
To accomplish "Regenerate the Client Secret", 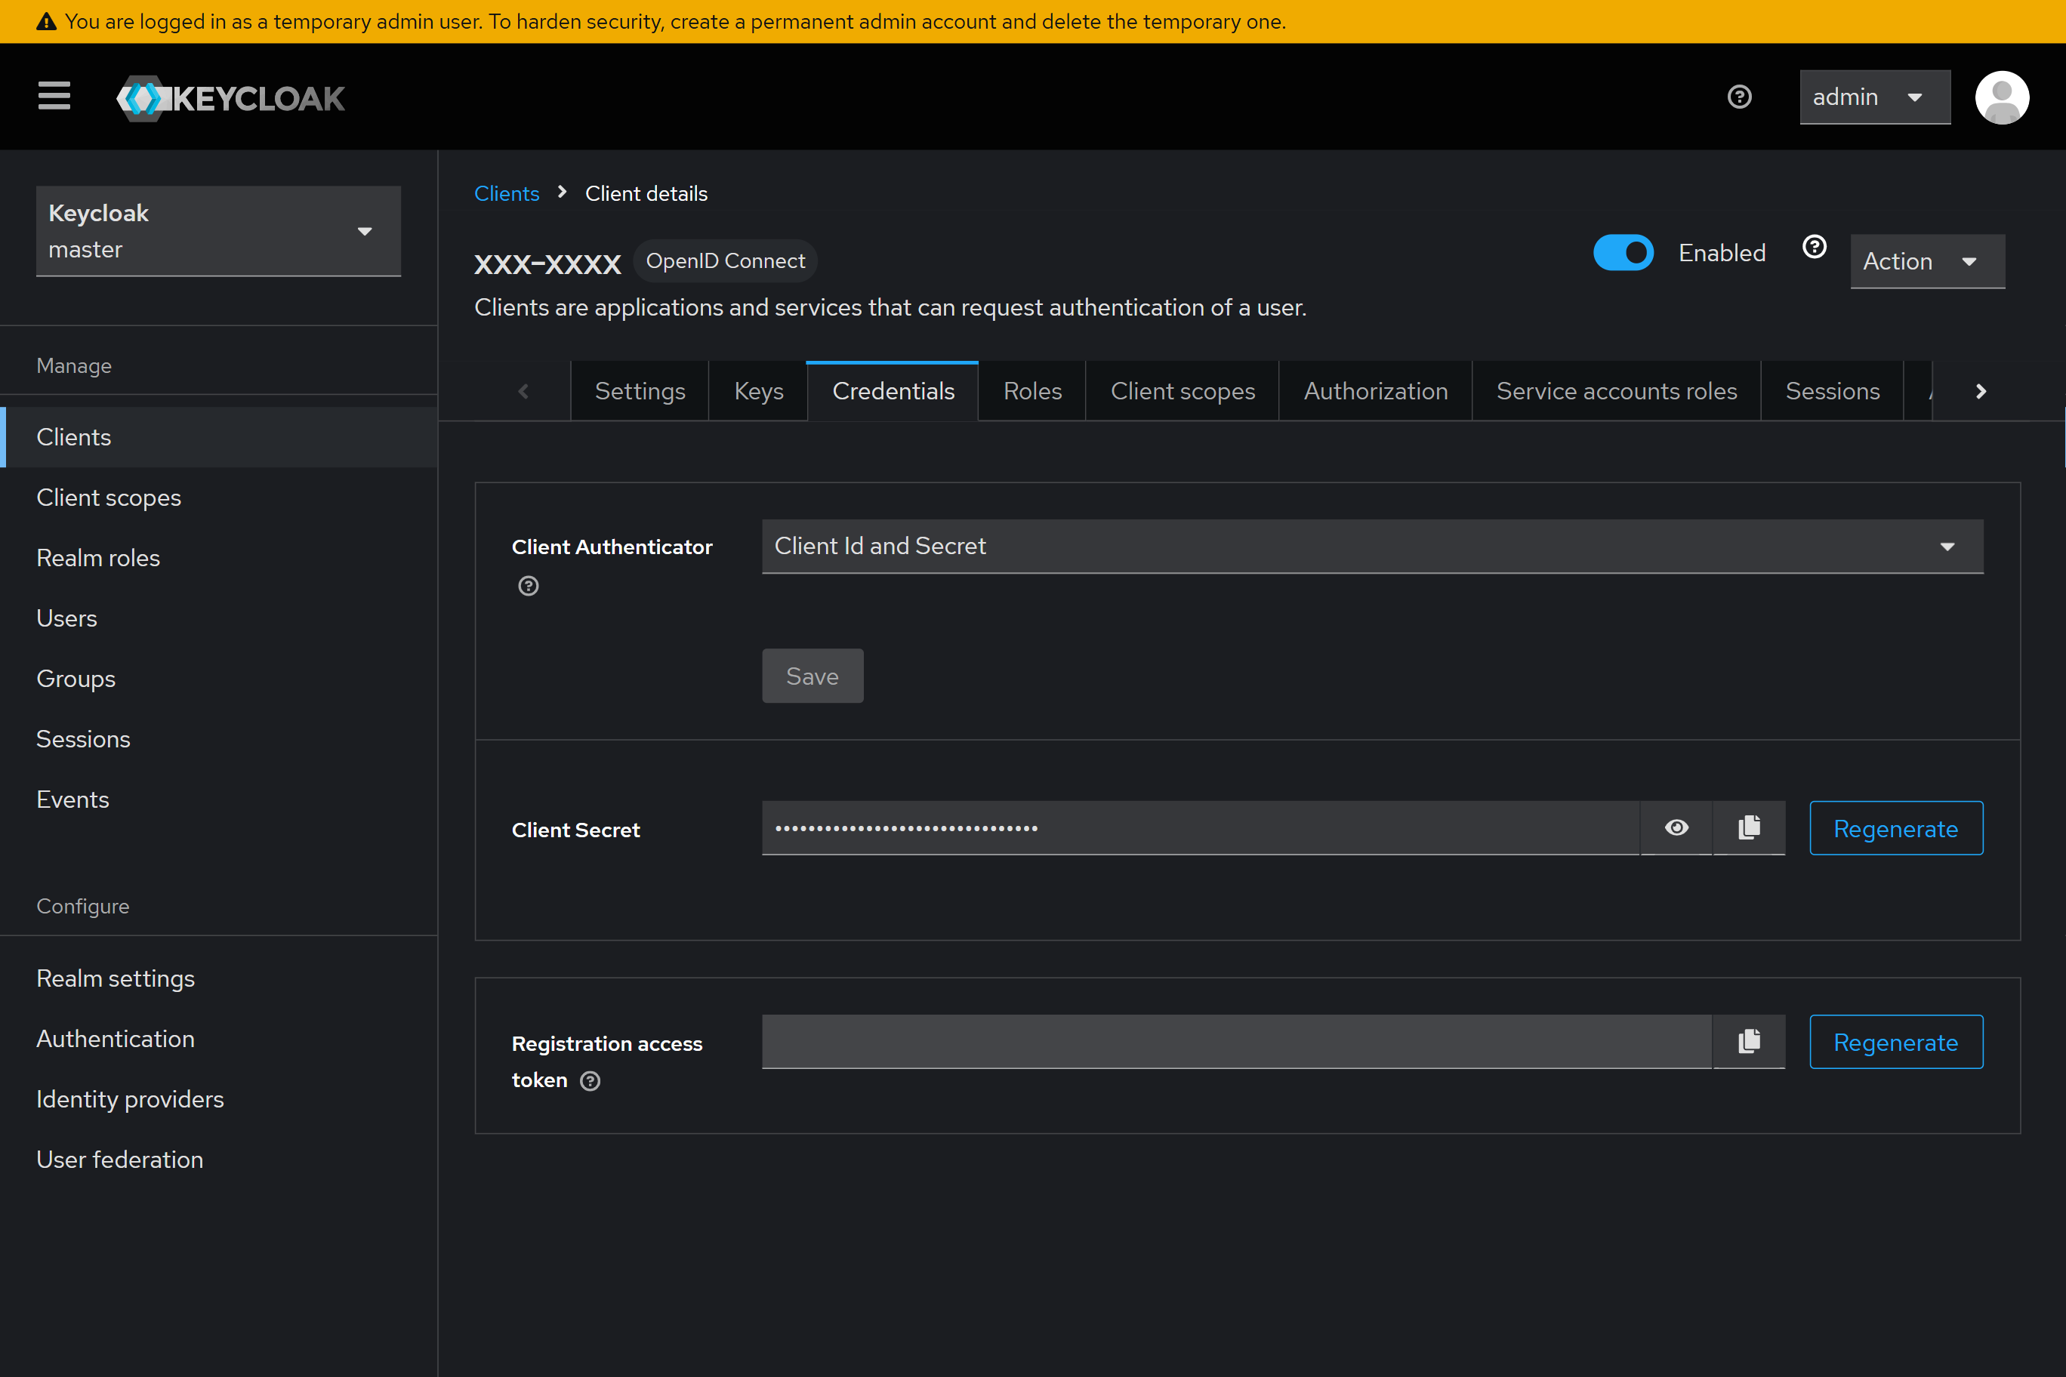I will (1895, 828).
